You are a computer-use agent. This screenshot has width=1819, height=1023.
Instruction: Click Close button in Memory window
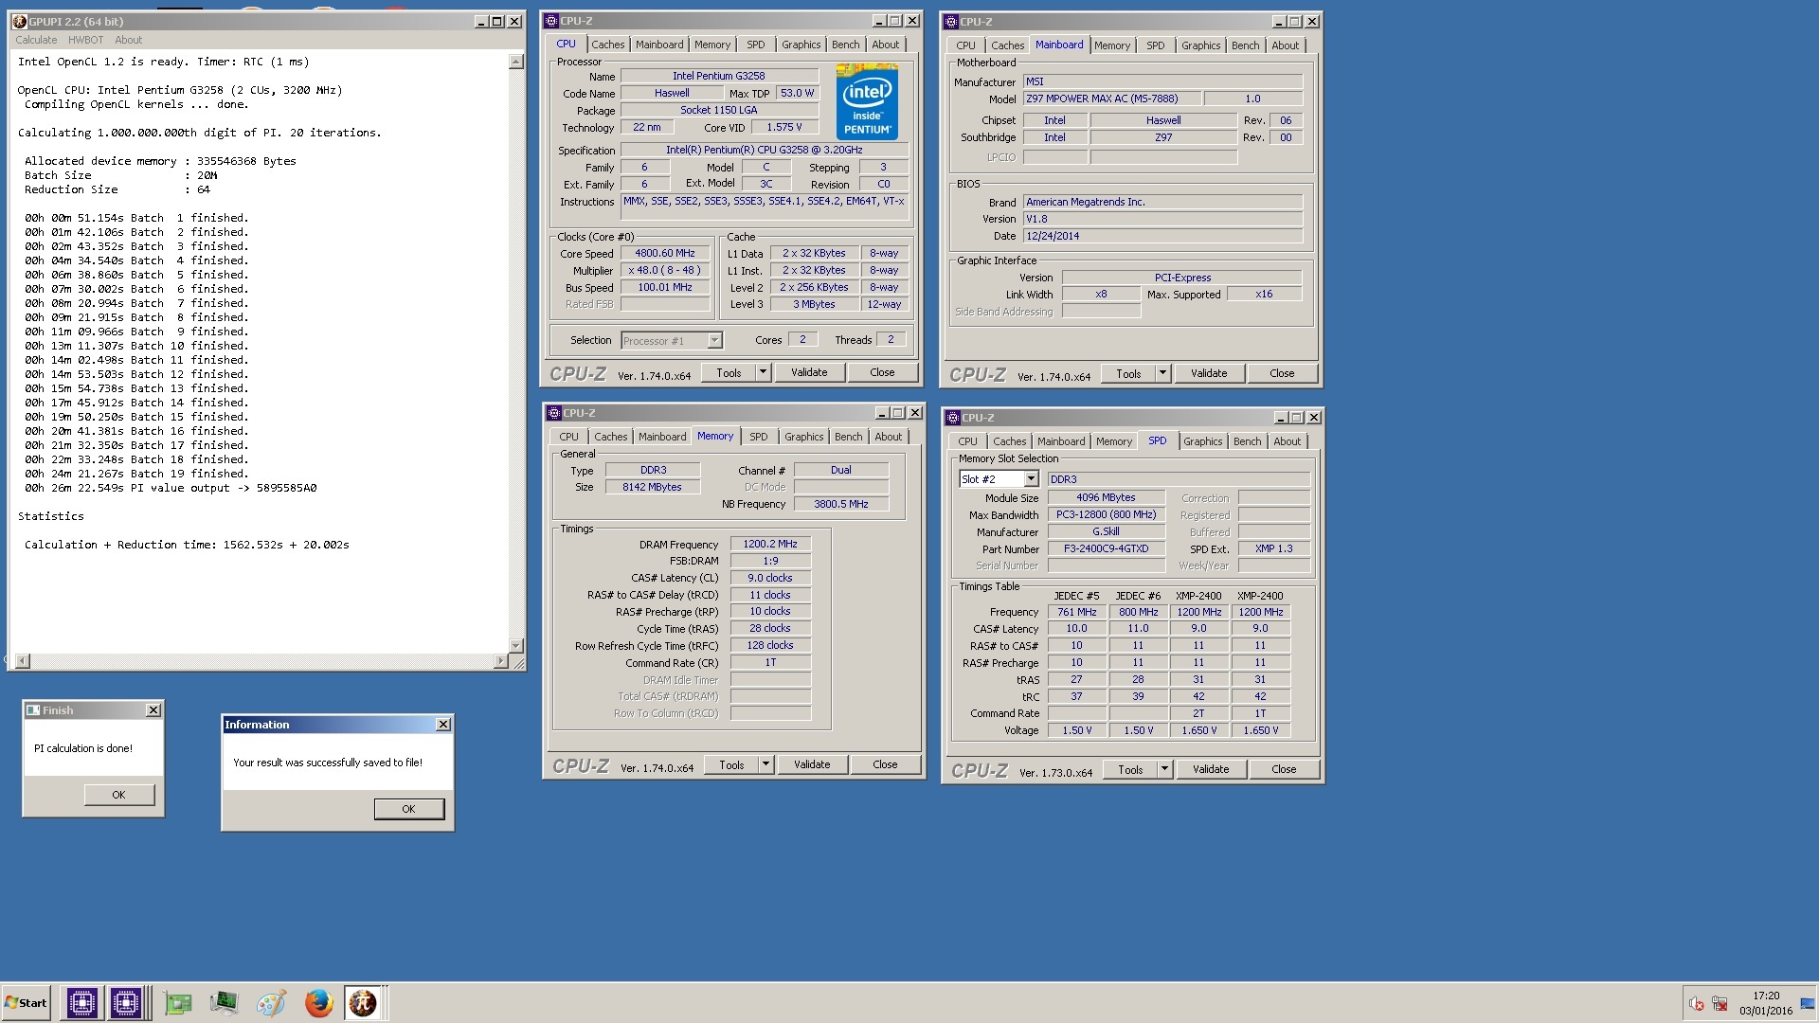(885, 764)
